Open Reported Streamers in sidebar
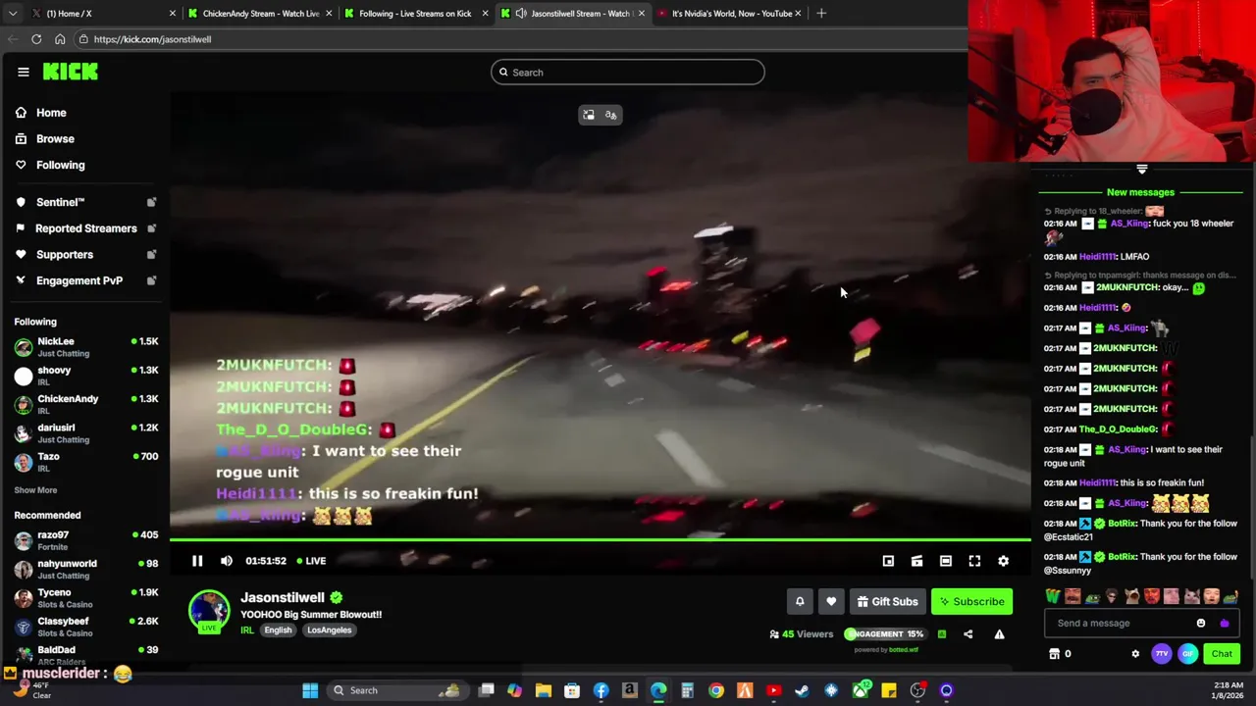 pos(86,228)
